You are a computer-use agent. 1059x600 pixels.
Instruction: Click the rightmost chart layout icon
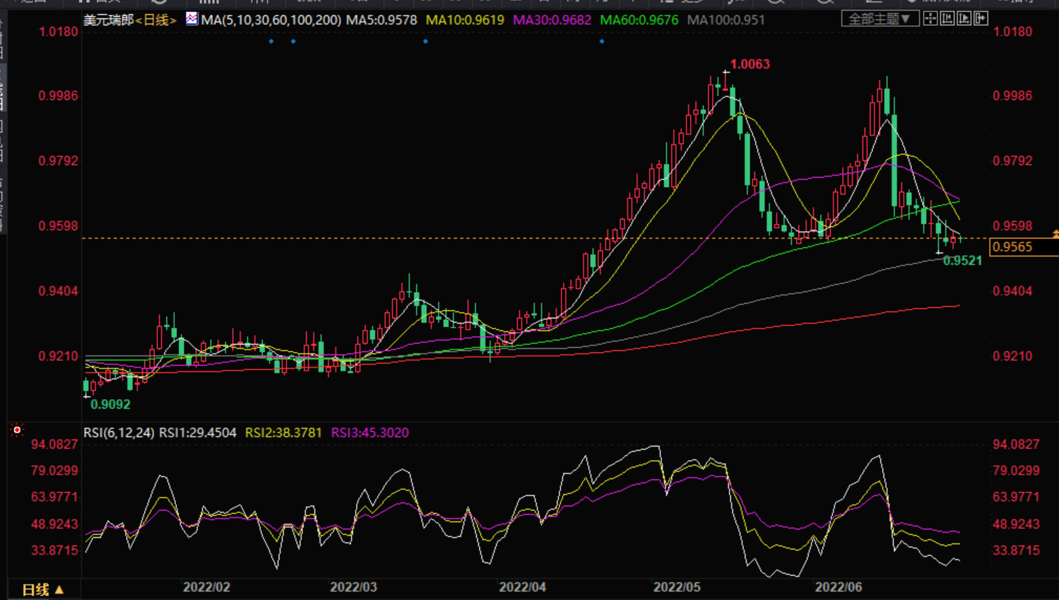[x=981, y=19]
